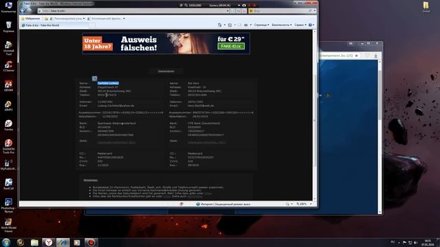
Task: Click the bookmark star in background browser window
Action: 356,56
